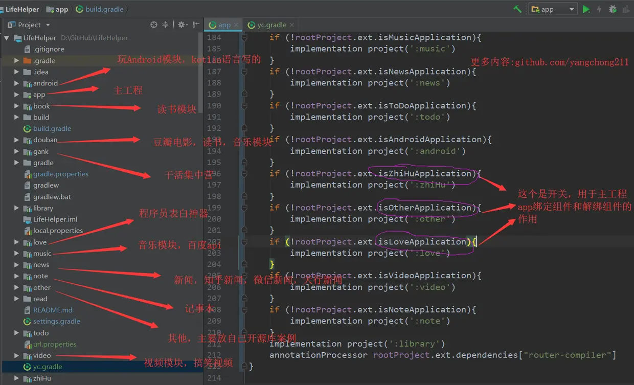634x385 pixels.
Task: Toggle the code fold marker beside line 184
Action: coord(244,37)
